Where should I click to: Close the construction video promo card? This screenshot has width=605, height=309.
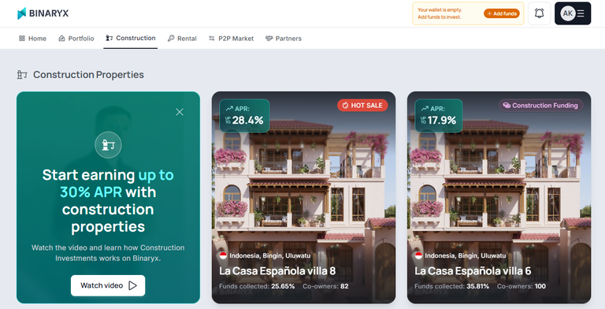tap(180, 112)
